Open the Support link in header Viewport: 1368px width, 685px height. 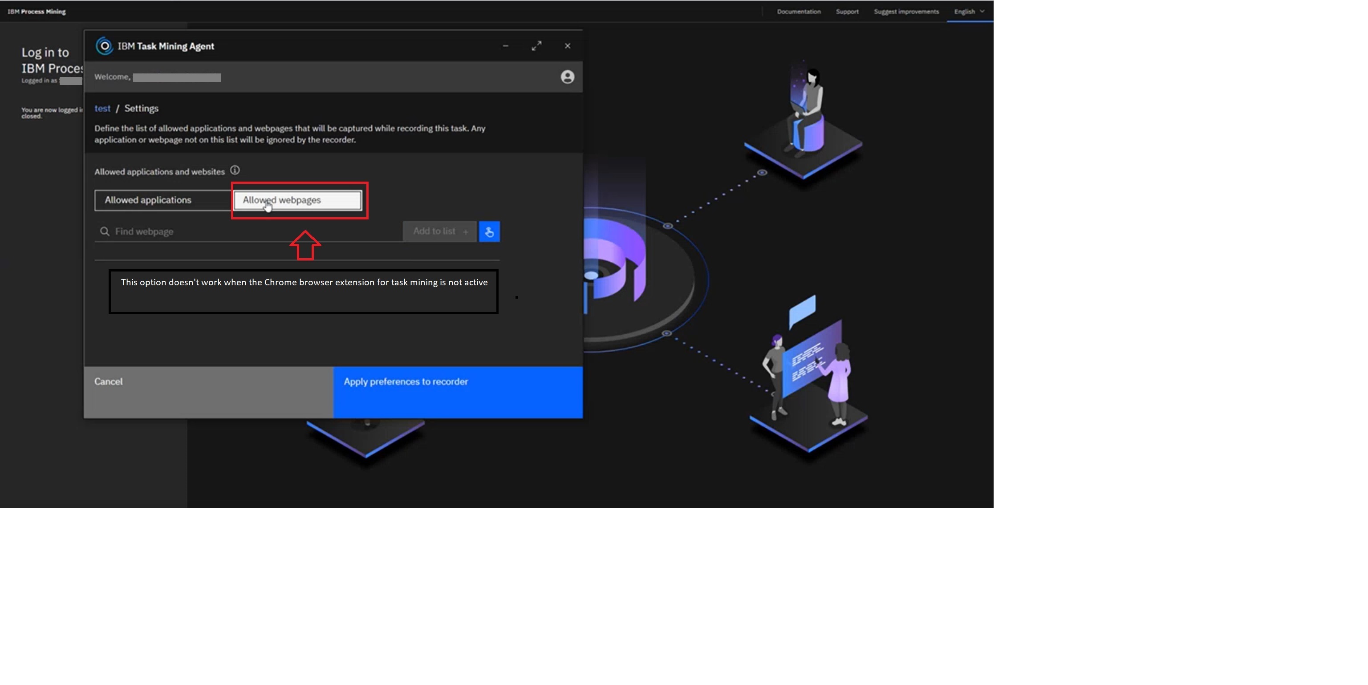(847, 12)
